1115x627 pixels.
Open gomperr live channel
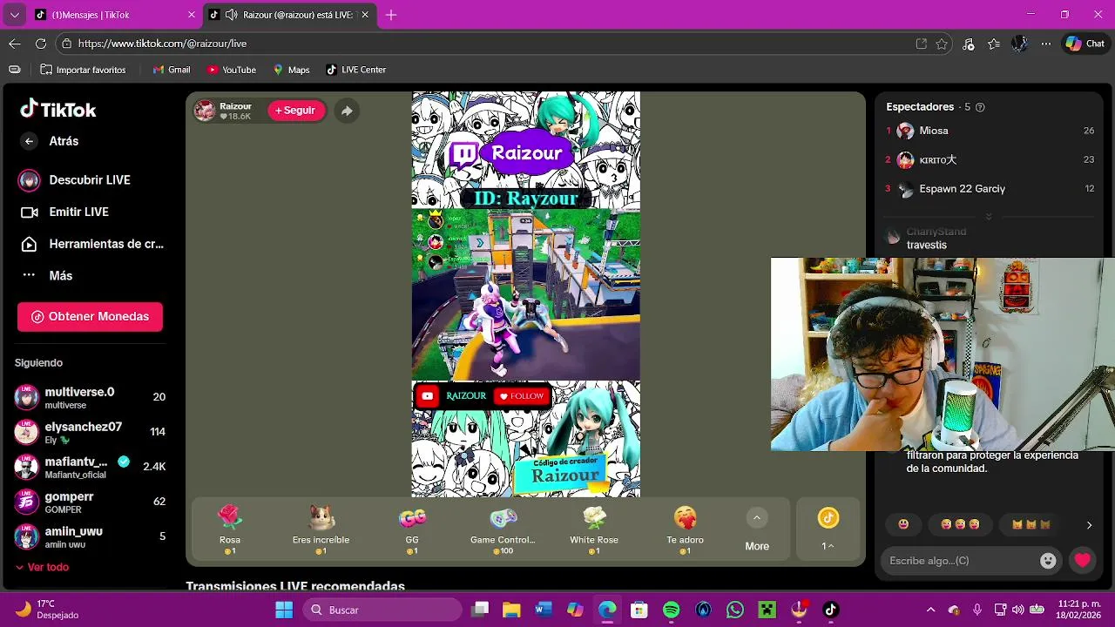(x=90, y=502)
